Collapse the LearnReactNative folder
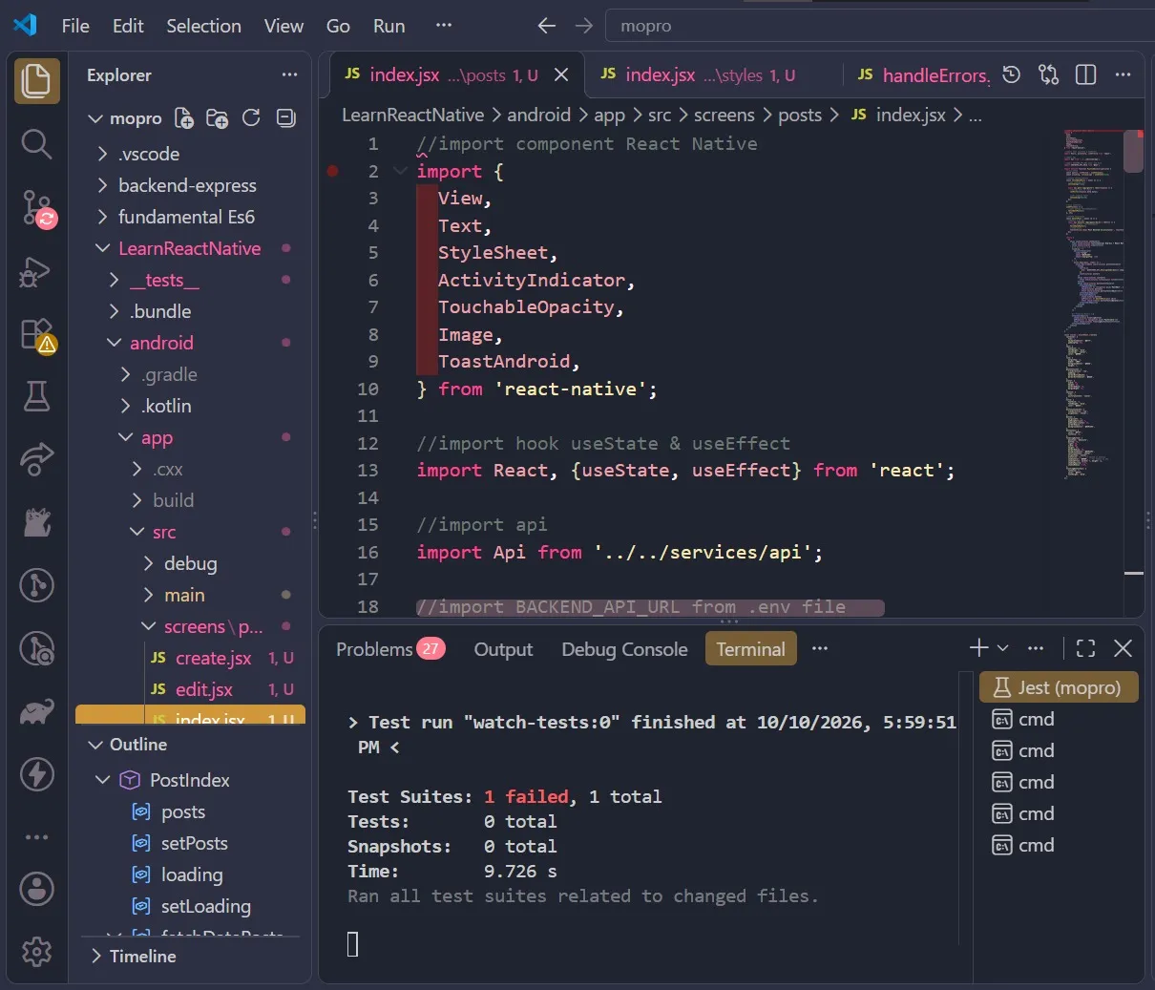The image size is (1155, 990). coord(191,248)
